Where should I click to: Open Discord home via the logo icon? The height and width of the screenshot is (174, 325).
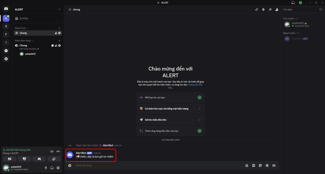click(6, 9)
